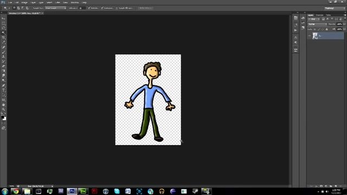Open the Image menu
Screen dimensions: 347x195
[x=24, y=2]
